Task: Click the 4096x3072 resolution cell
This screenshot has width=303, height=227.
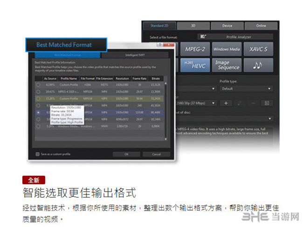Action: [x=122, y=120]
